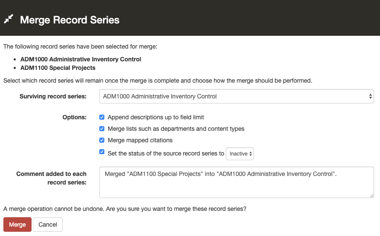The image size is (380, 236).
Task: Open the Inactive status dropdown
Action: (239, 154)
